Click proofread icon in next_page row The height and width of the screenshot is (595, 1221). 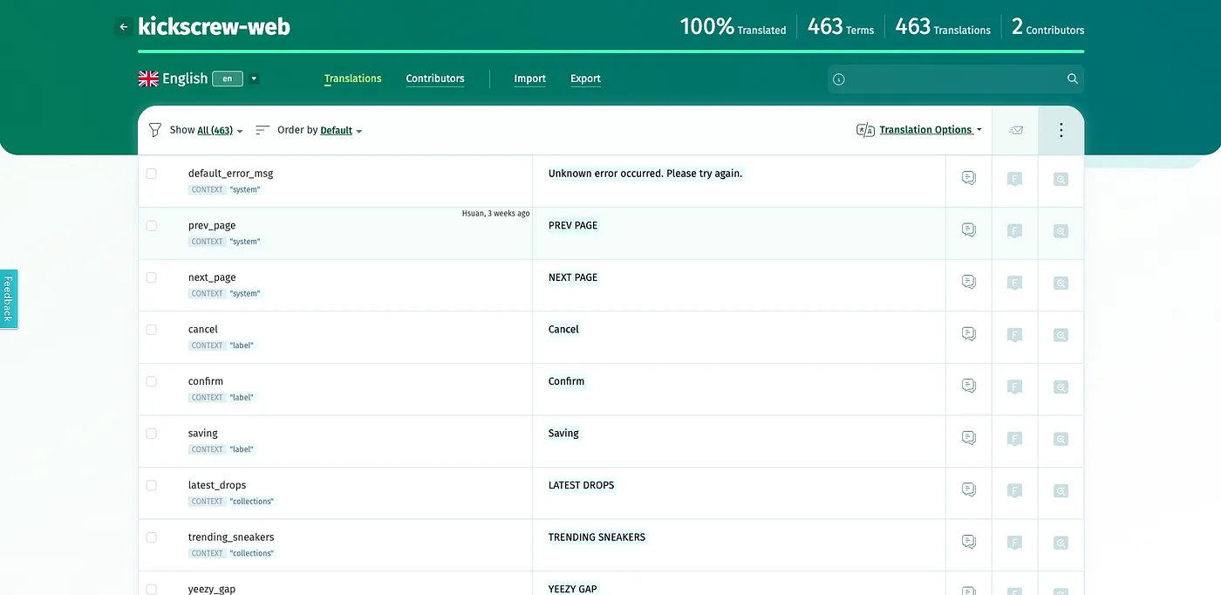click(x=1061, y=283)
